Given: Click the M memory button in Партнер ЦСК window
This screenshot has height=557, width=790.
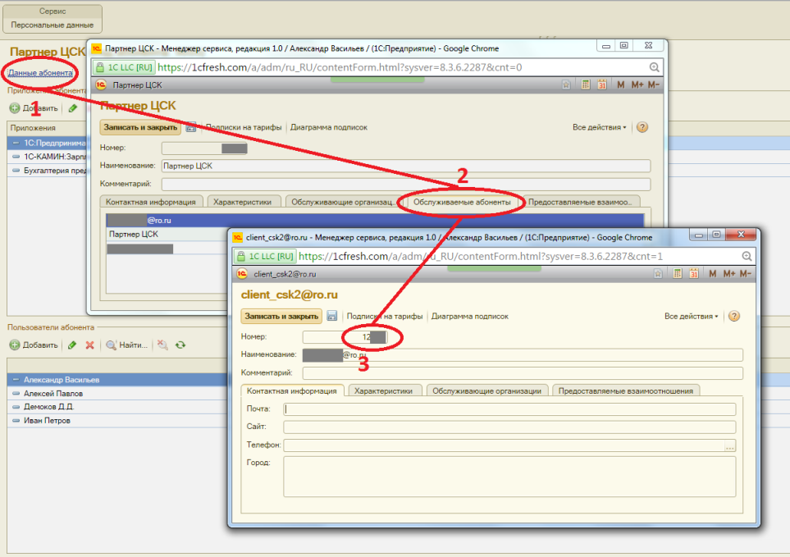Looking at the screenshot, I should 621,84.
